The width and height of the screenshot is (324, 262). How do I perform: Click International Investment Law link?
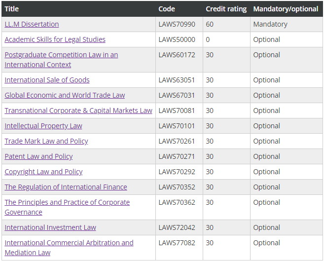point(50,227)
